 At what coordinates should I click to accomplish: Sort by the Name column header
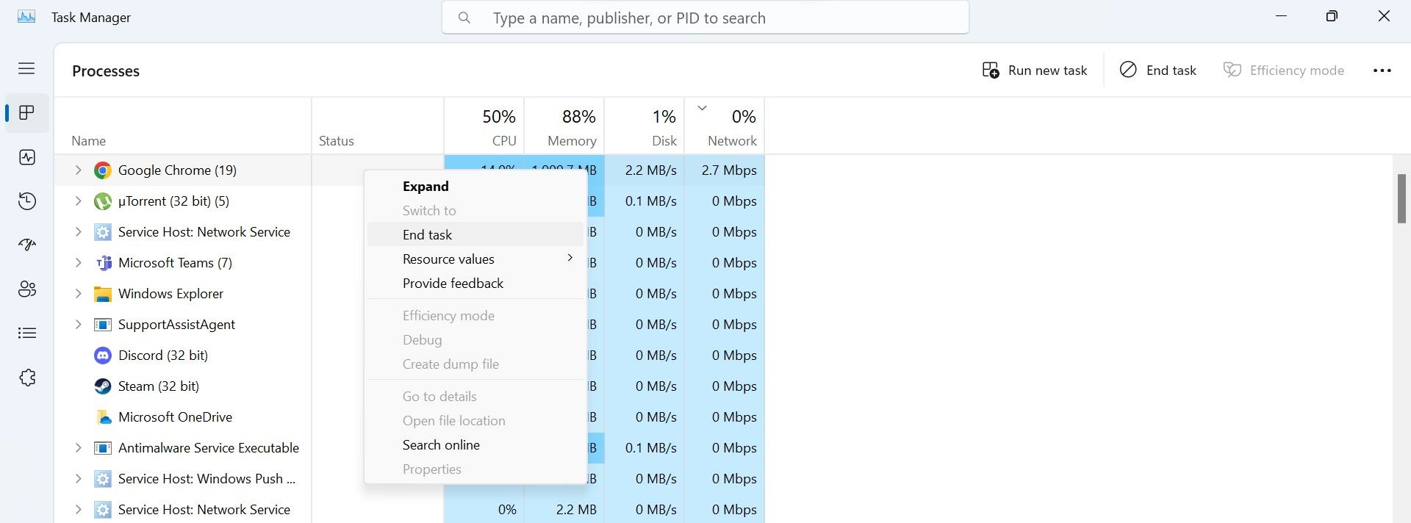pos(183,126)
